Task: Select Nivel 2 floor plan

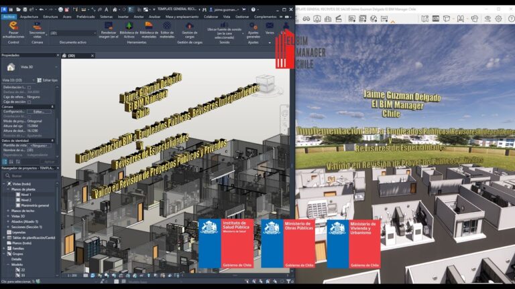Action: (26, 200)
